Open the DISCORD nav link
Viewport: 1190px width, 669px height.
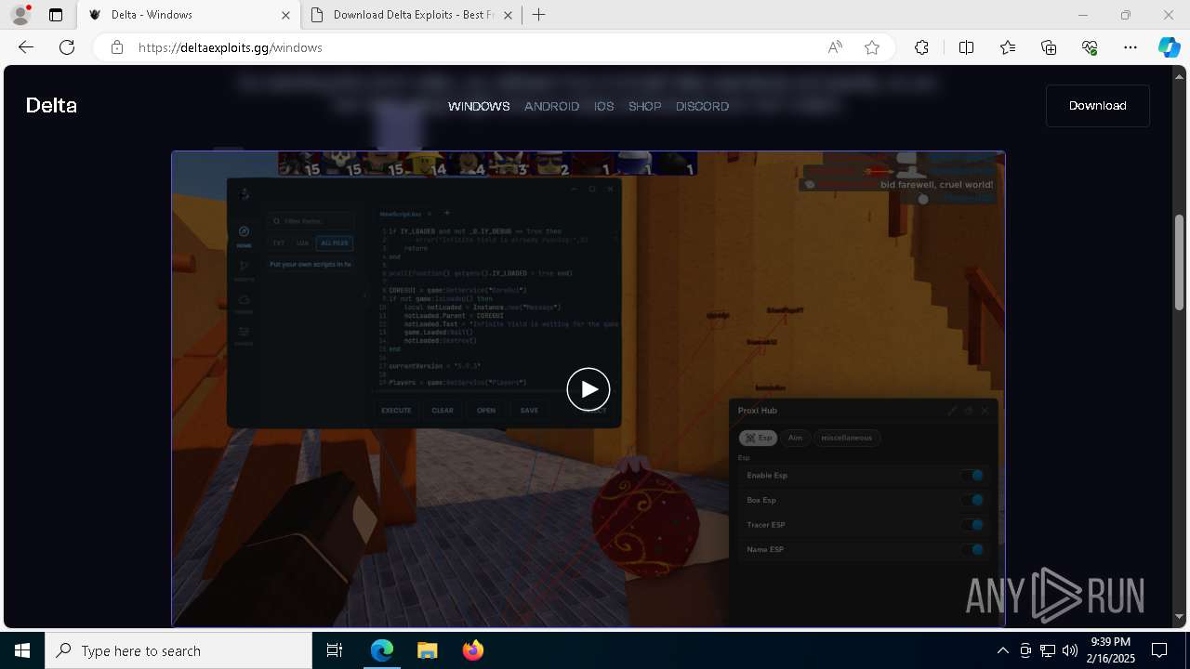702,106
